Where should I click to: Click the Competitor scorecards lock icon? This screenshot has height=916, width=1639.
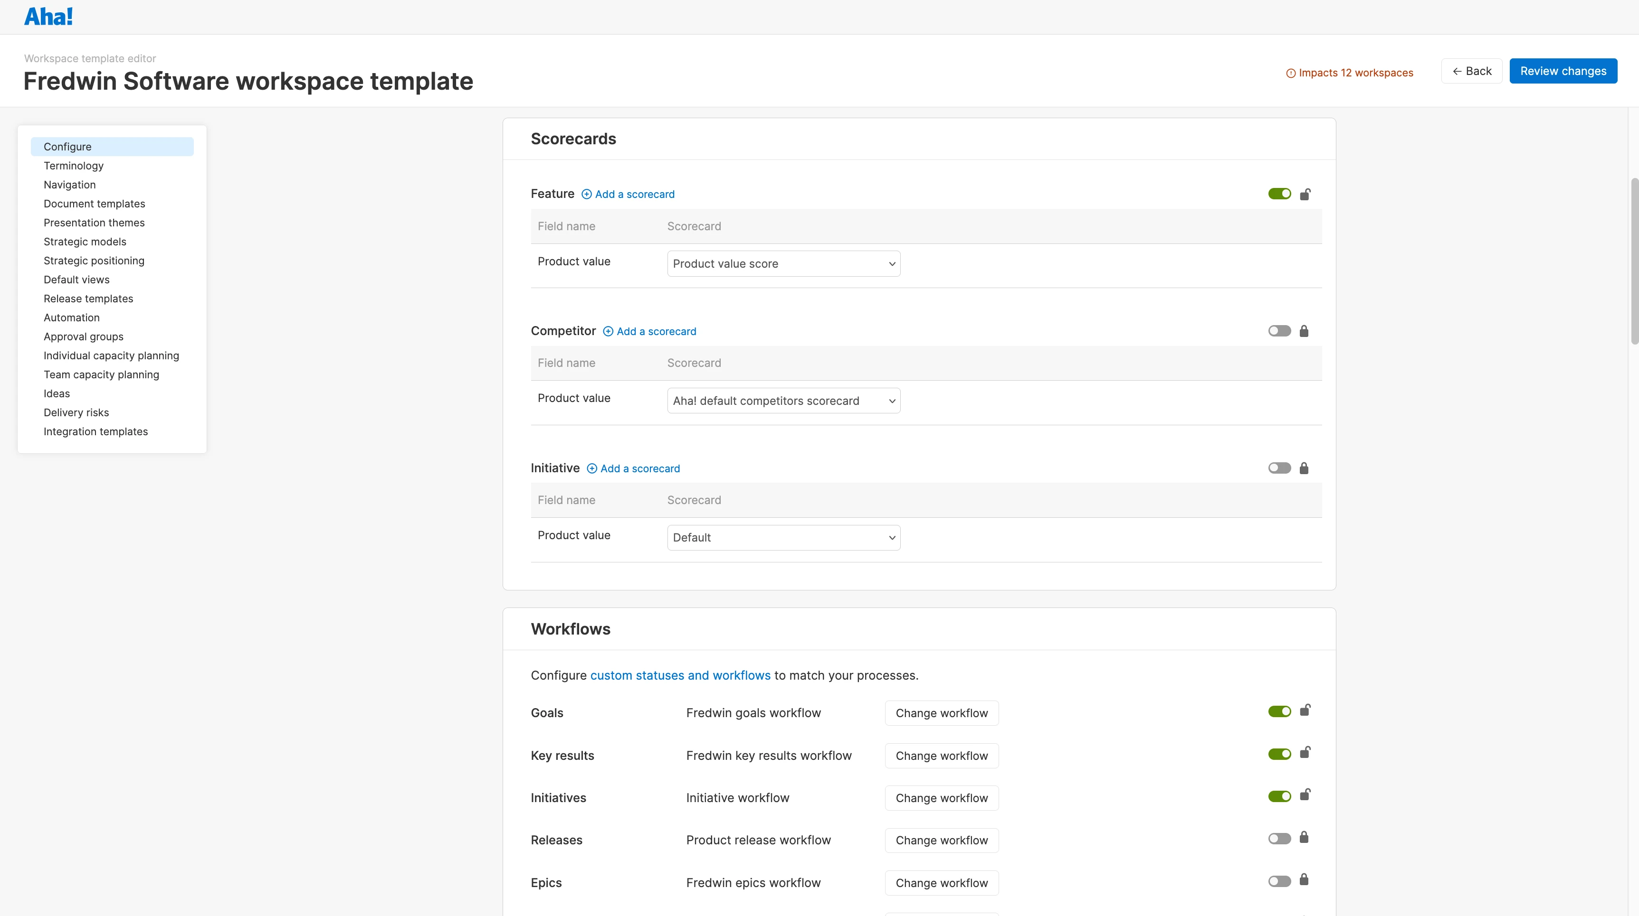(x=1304, y=331)
